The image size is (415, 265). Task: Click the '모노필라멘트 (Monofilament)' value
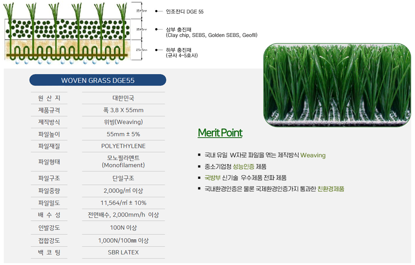tap(123, 162)
